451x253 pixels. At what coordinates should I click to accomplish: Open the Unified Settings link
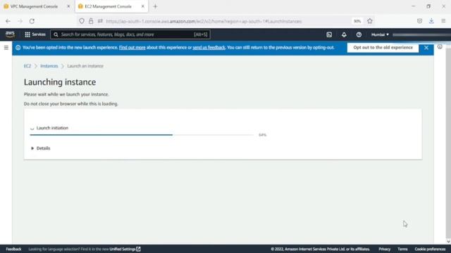125,249
